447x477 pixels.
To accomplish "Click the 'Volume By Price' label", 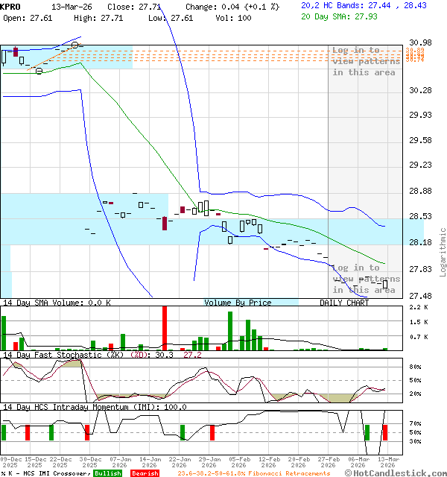I will [x=238, y=303].
